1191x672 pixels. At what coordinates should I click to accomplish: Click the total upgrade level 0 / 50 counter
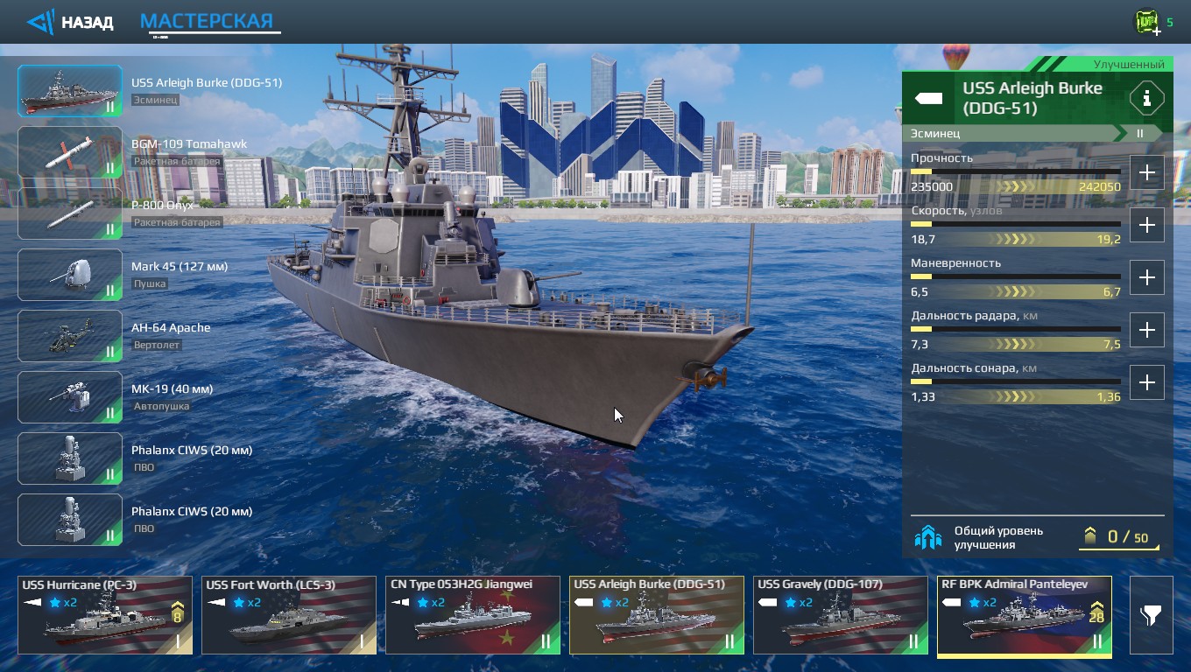pos(1118,537)
